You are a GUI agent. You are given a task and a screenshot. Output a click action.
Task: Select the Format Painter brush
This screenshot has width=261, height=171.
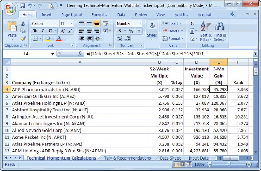pos(23,38)
